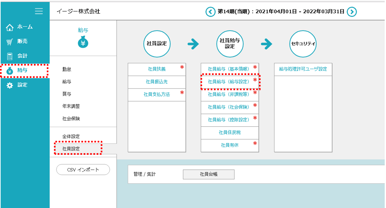Open the 社員台帳 report button
This screenshot has width=386, height=208.
[x=209, y=174]
